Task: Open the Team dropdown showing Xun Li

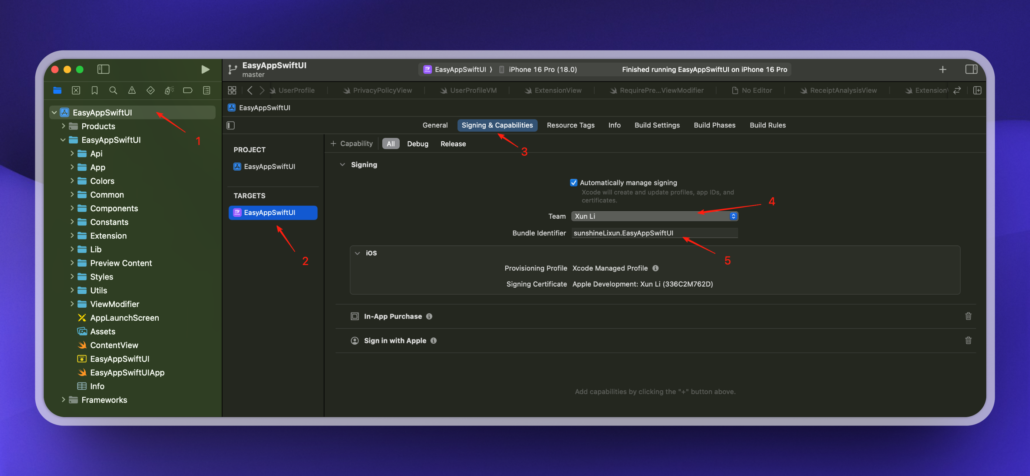Action: 654,216
